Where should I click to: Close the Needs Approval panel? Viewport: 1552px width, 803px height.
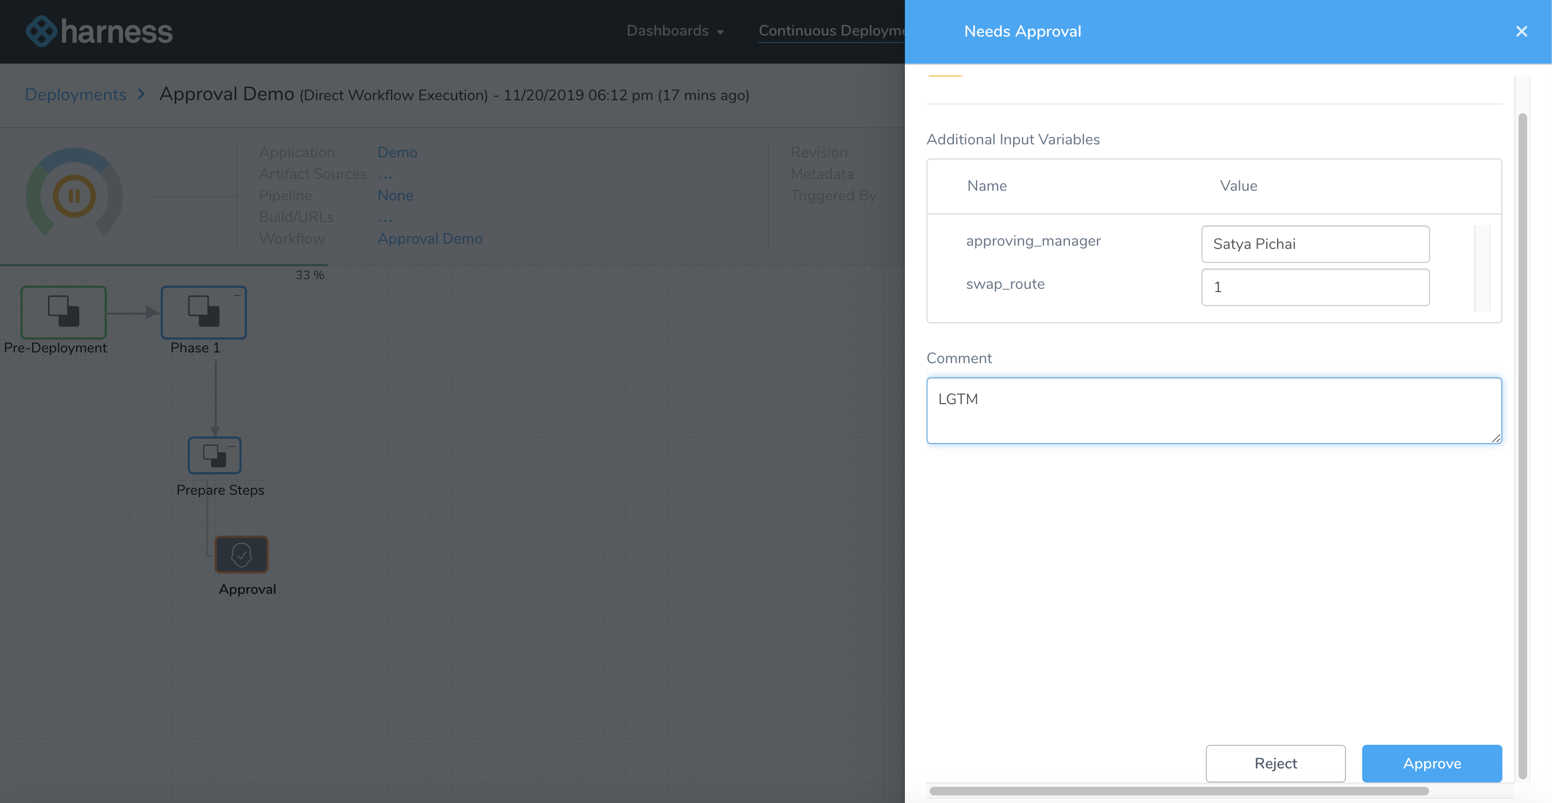tap(1521, 31)
